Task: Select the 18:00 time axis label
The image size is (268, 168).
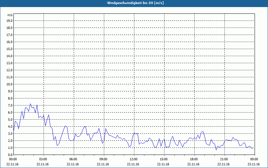Action: 194,159
